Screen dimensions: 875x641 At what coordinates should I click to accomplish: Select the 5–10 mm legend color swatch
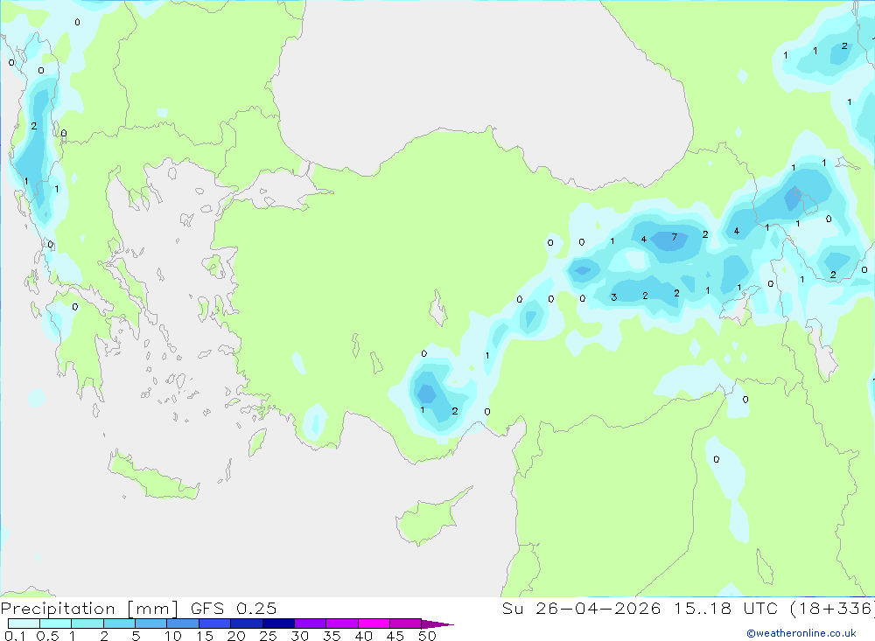click(x=151, y=624)
